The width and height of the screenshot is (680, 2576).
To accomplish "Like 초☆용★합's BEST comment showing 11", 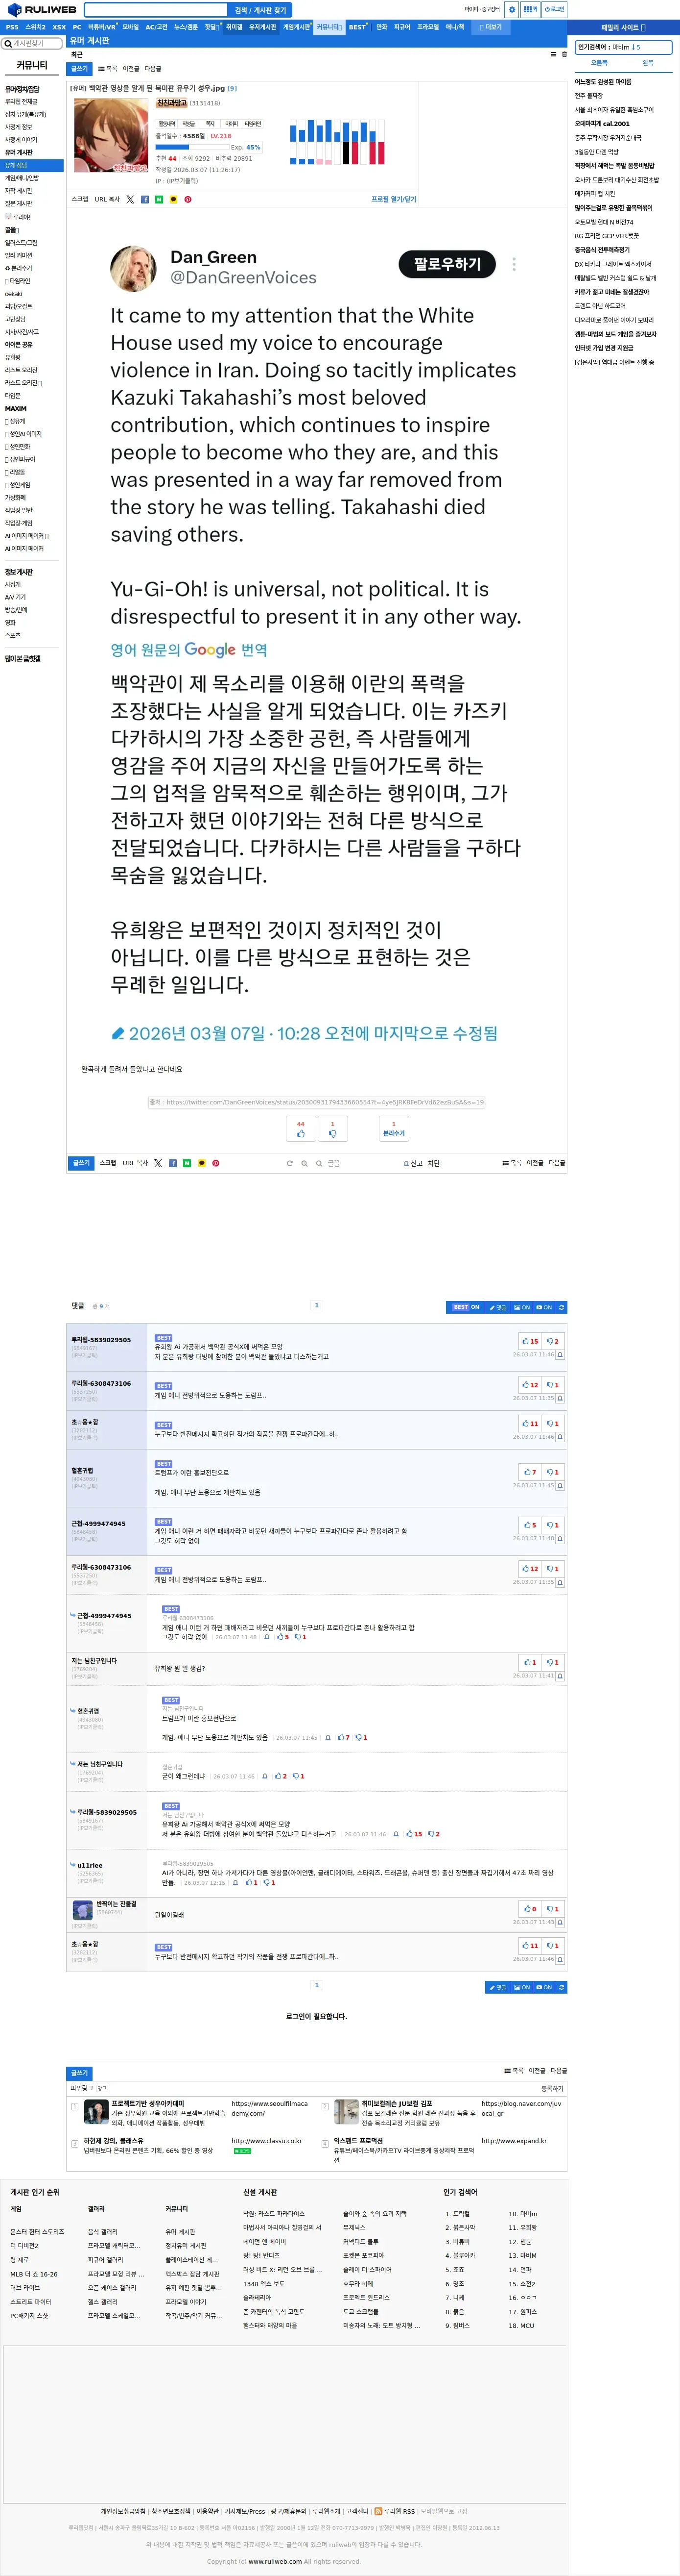I will tap(530, 1423).
